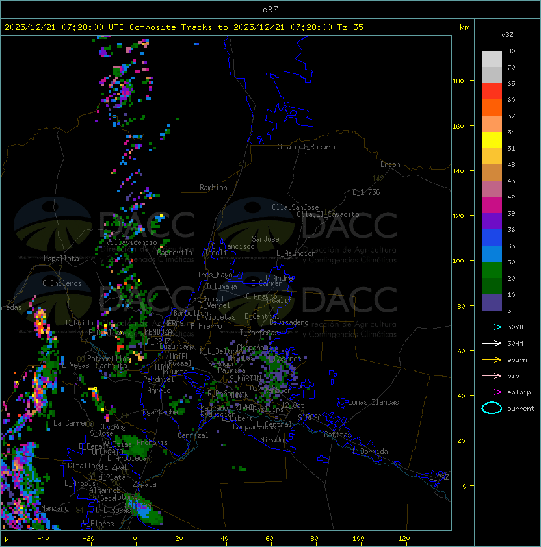This screenshot has height=547, width=541.
Task: Select the red swatch between 65 and 60 dBZ
Action: (x=492, y=92)
